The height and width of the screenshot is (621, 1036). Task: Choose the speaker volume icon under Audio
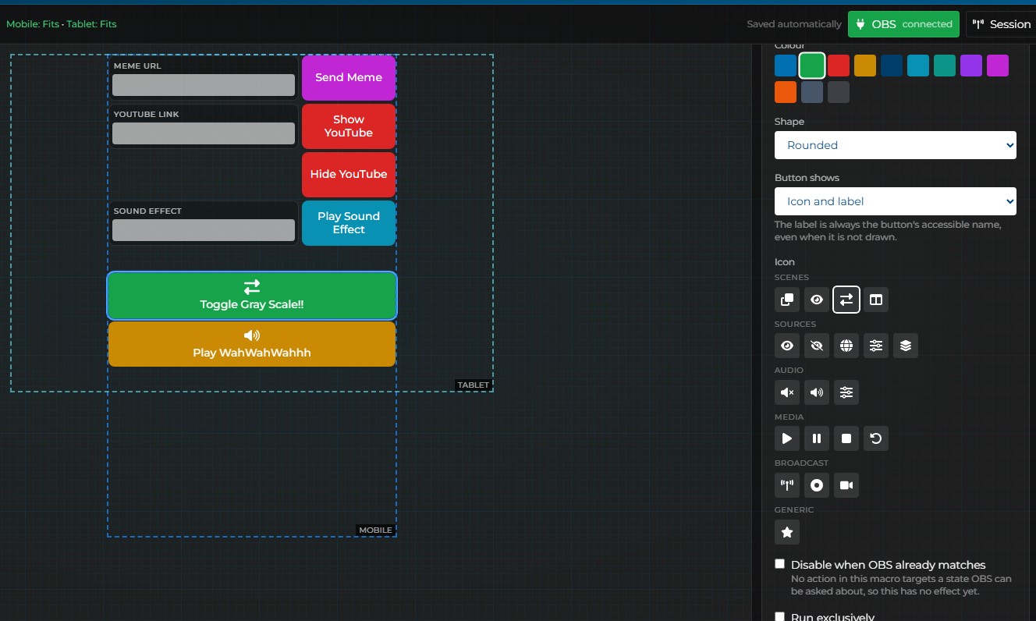(817, 392)
